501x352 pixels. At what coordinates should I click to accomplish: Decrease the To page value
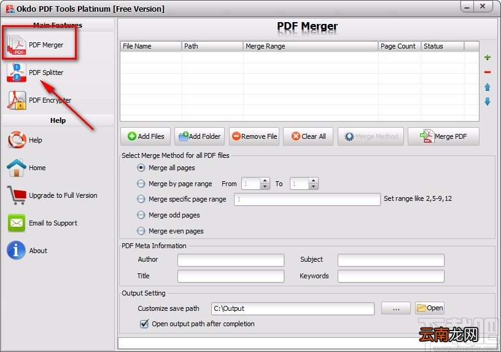pyautogui.click(x=314, y=186)
